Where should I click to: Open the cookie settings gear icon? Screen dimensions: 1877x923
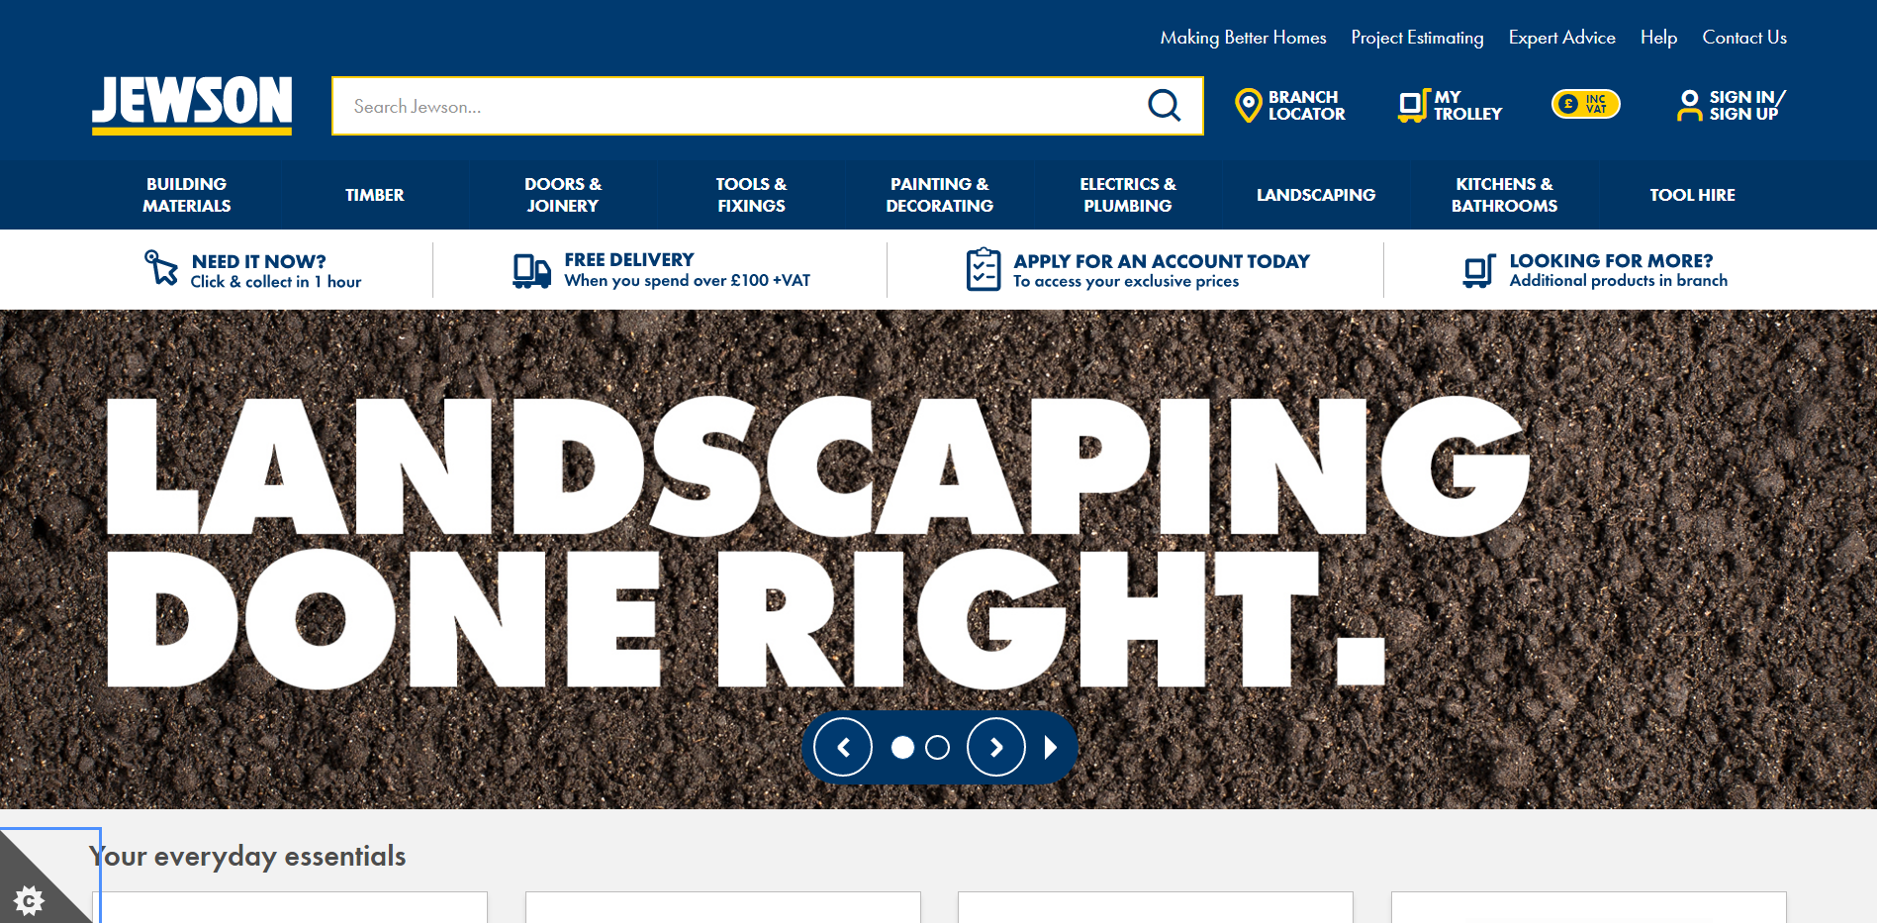tap(29, 900)
